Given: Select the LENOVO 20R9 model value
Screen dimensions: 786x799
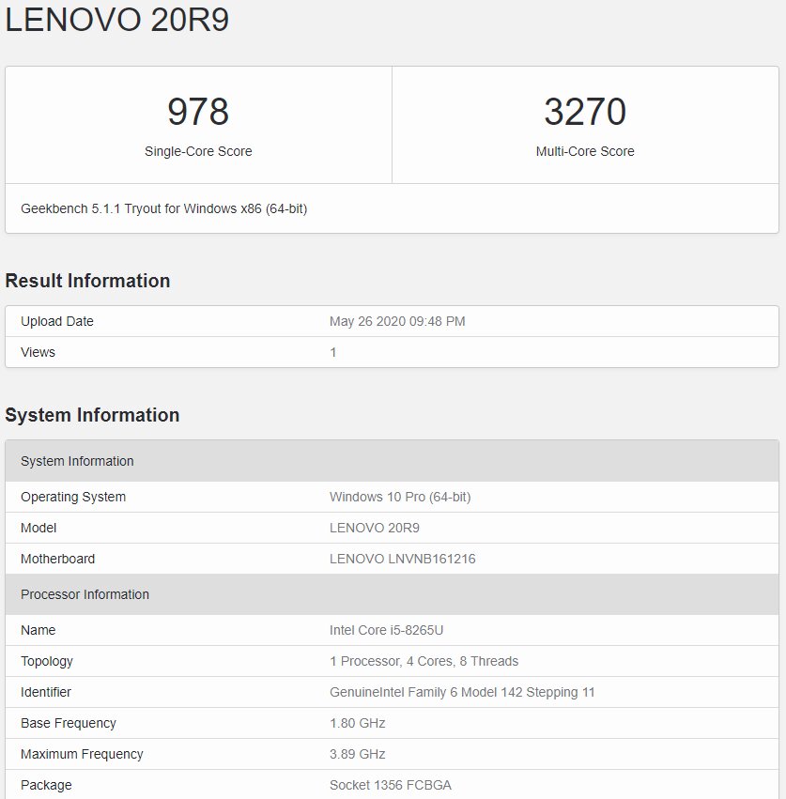Looking at the screenshot, I should (375, 528).
